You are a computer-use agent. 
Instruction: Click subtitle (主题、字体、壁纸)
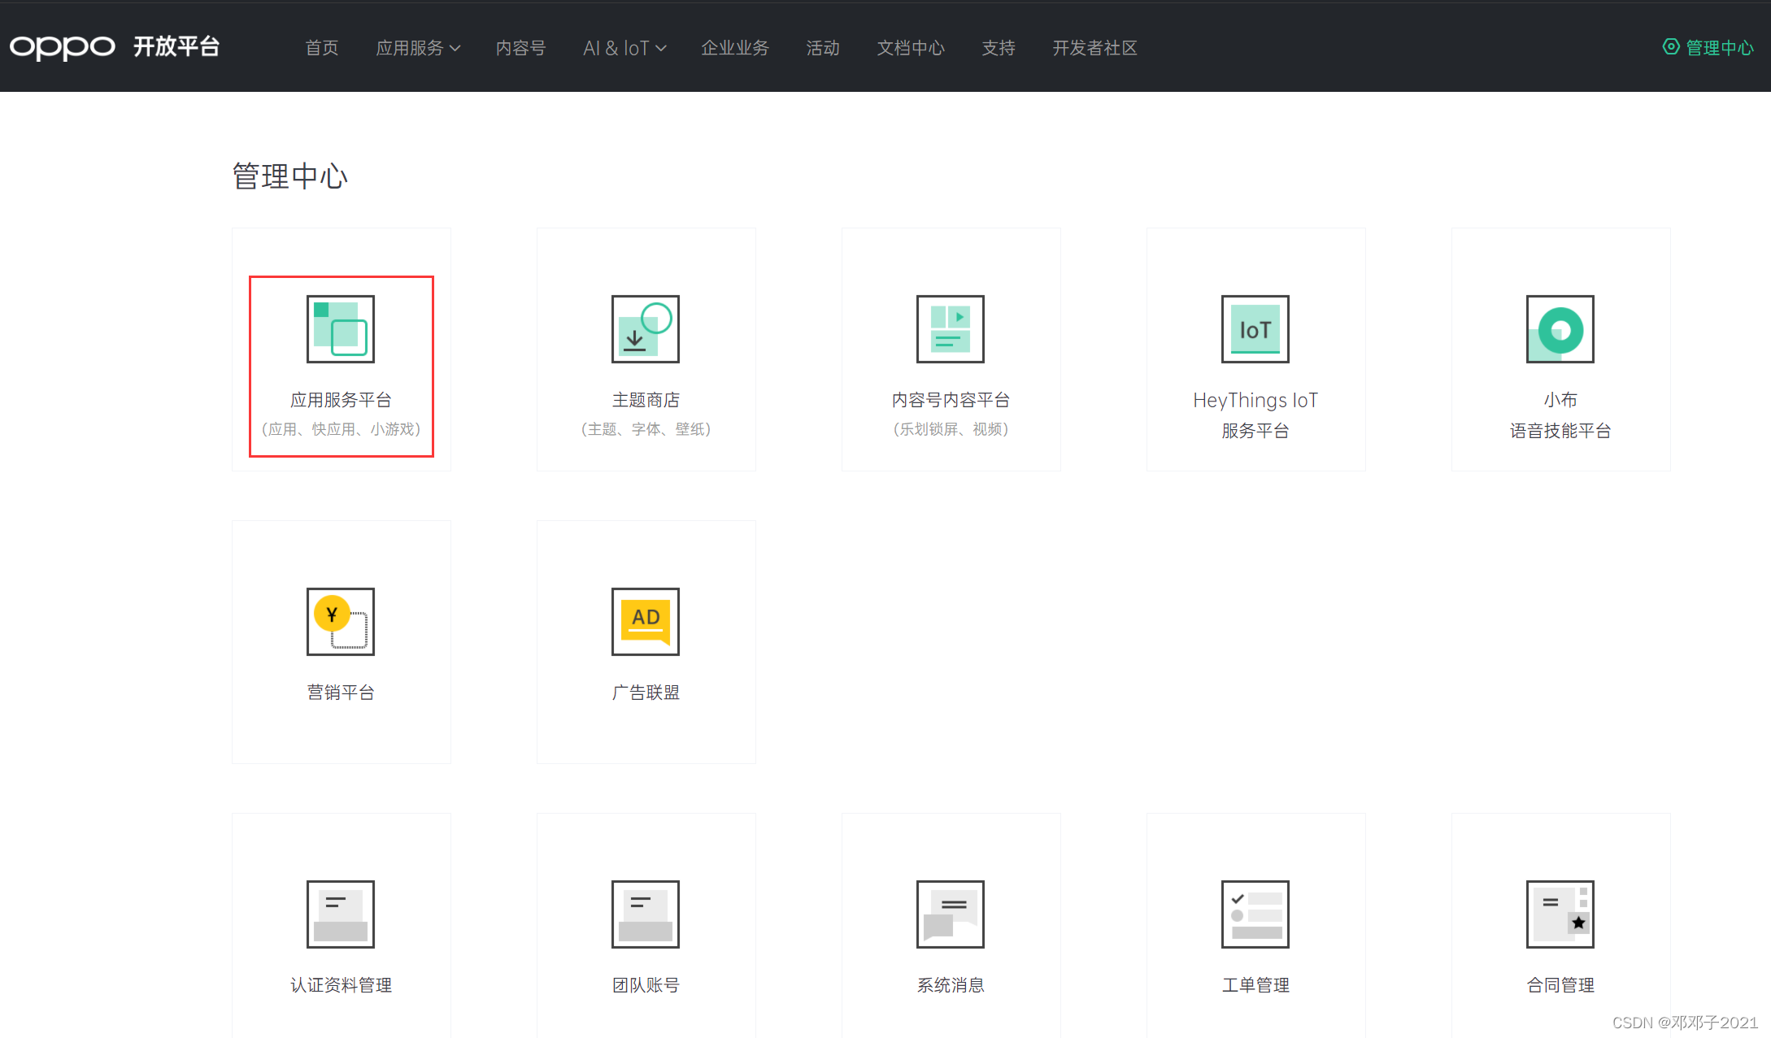coord(646,429)
